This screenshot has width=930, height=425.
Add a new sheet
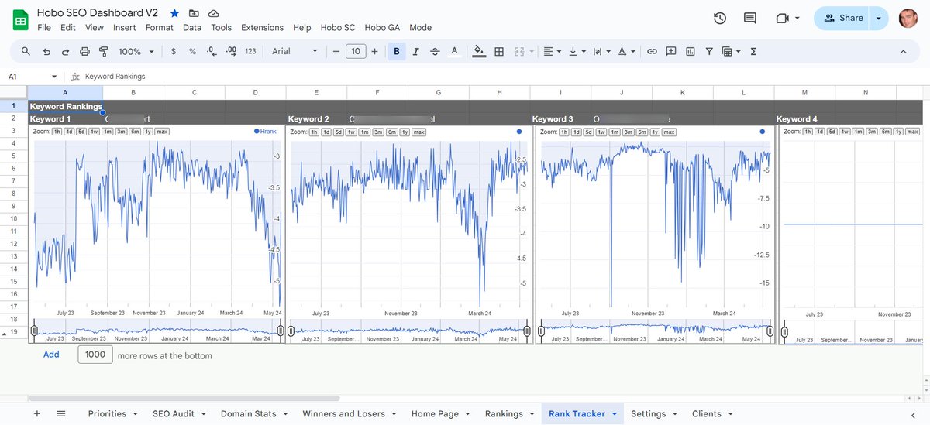pyautogui.click(x=36, y=414)
